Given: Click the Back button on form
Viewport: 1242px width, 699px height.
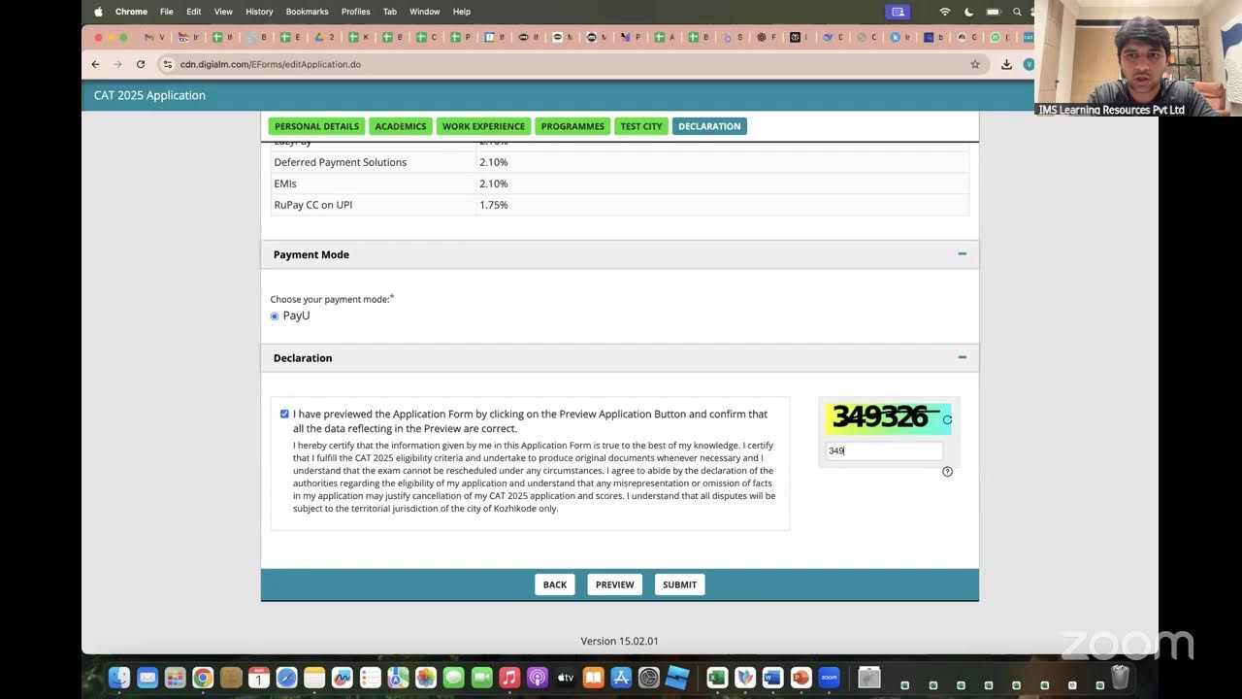Looking at the screenshot, I should click(555, 584).
